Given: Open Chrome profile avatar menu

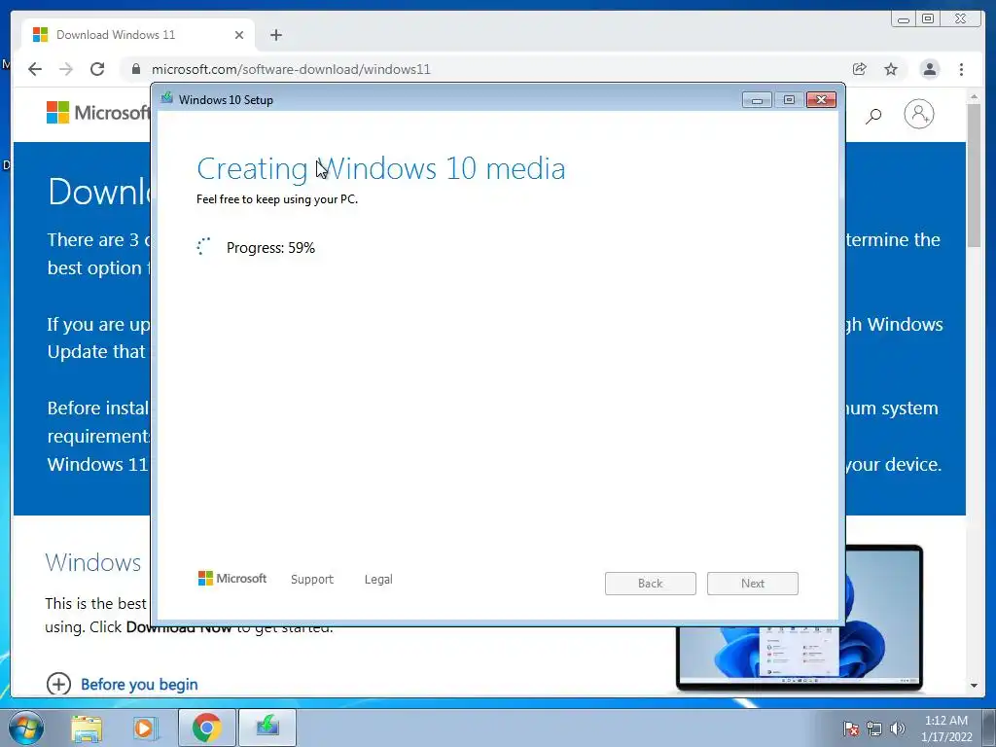Looking at the screenshot, I should coord(929,69).
